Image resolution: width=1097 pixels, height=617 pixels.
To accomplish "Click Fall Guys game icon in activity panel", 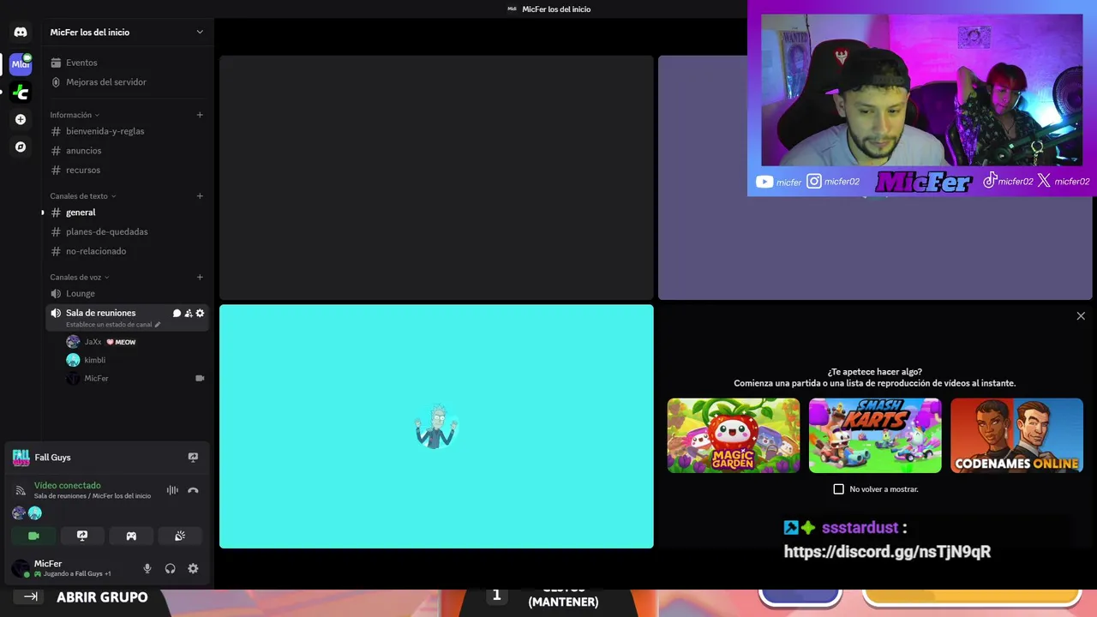I will (x=21, y=458).
